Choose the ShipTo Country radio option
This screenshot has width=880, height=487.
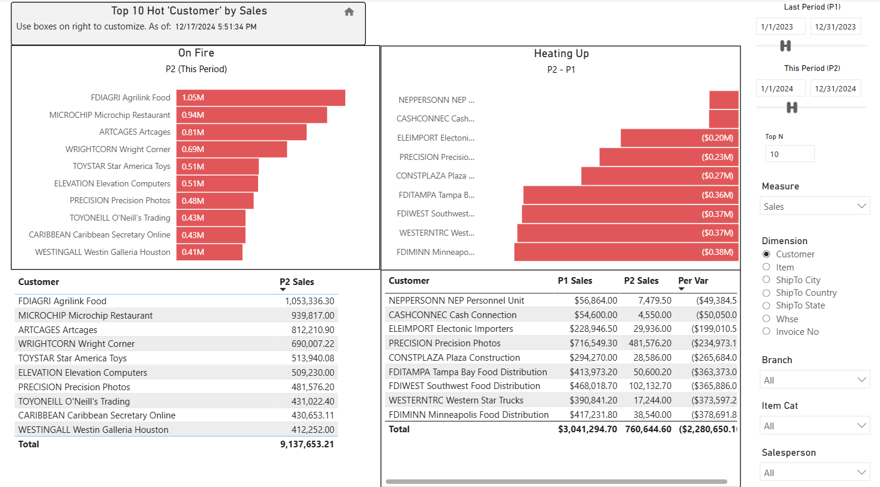(766, 293)
